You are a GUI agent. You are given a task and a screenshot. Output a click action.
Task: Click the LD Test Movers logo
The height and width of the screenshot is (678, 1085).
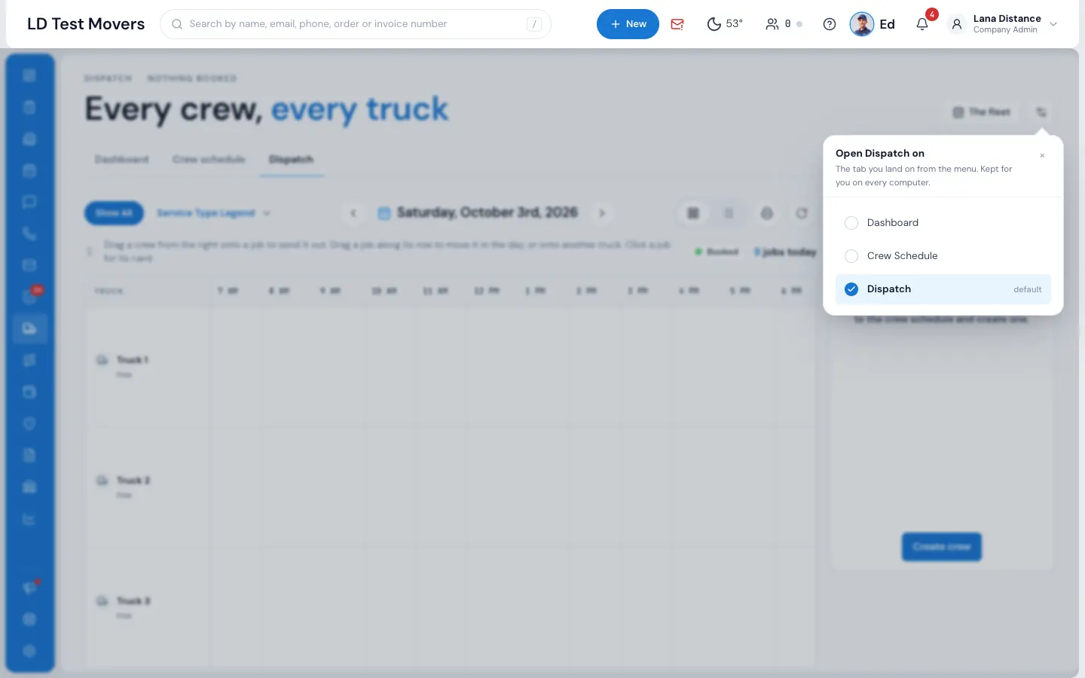tap(86, 24)
